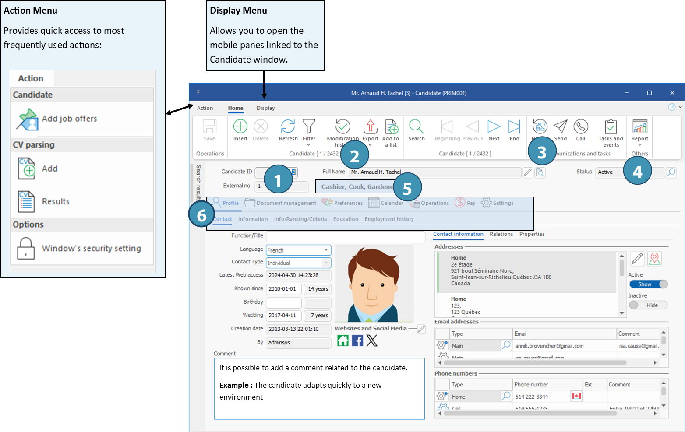Click the Send paper plane icon
Image resolution: width=685 pixels, height=432 pixels.
click(560, 127)
